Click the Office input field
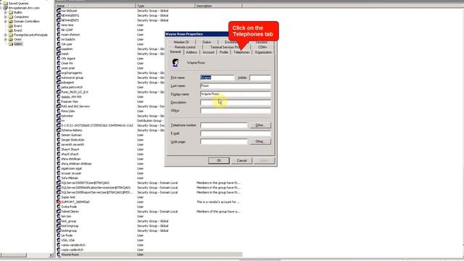Screen dimensions: 464x261 [x=235, y=111]
